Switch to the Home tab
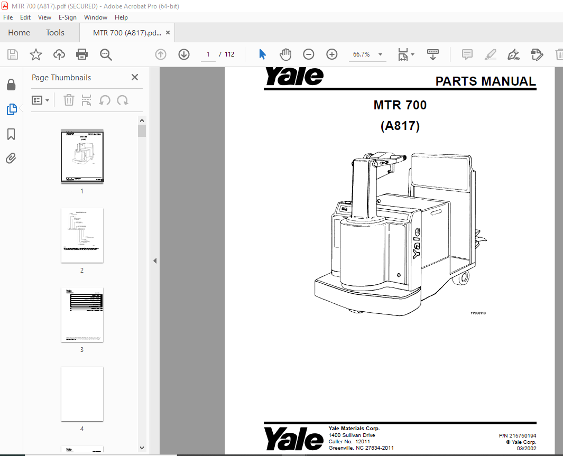The height and width of the screenshot is (456, 563). coord(19,33)
